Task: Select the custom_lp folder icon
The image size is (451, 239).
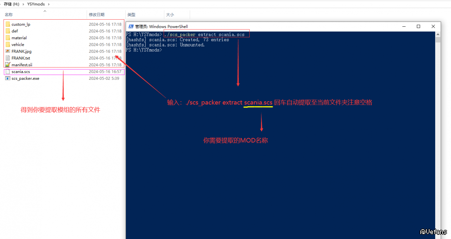Action: (8, 24)
